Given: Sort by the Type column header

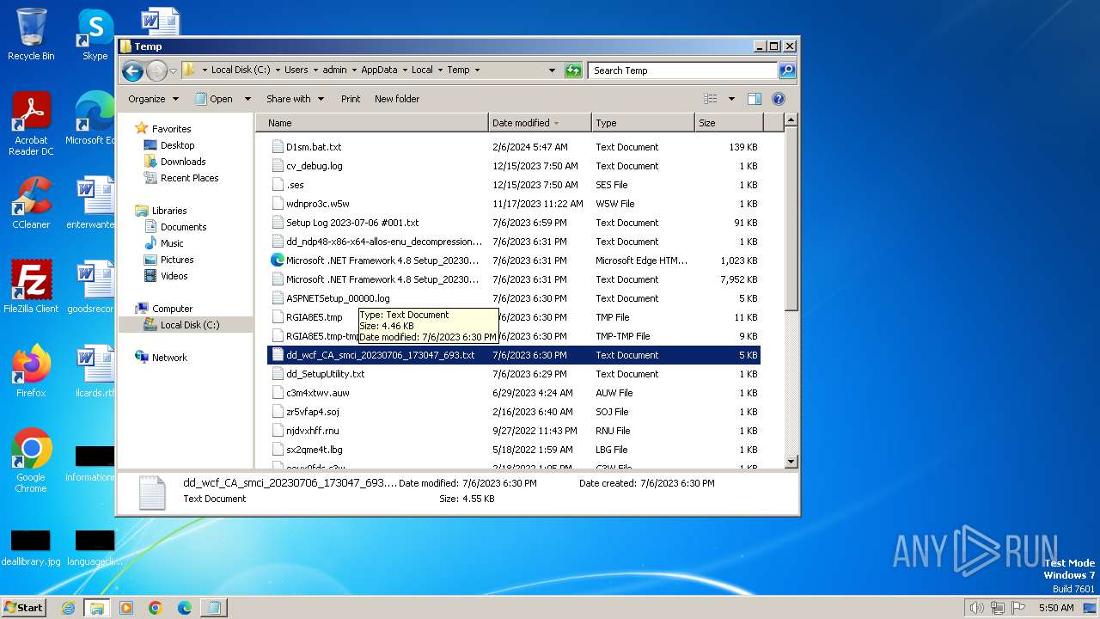Looking at the screenshot, I should click(643, 123).
